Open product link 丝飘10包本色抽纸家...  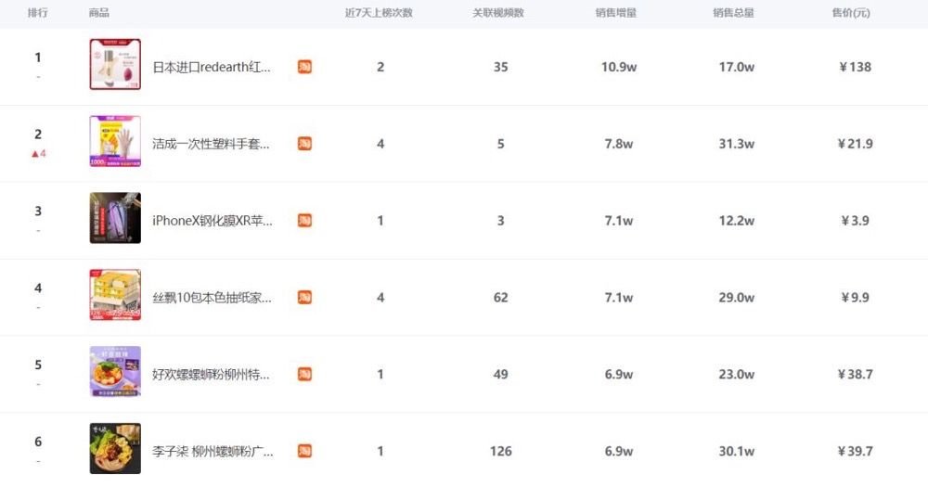212,298
